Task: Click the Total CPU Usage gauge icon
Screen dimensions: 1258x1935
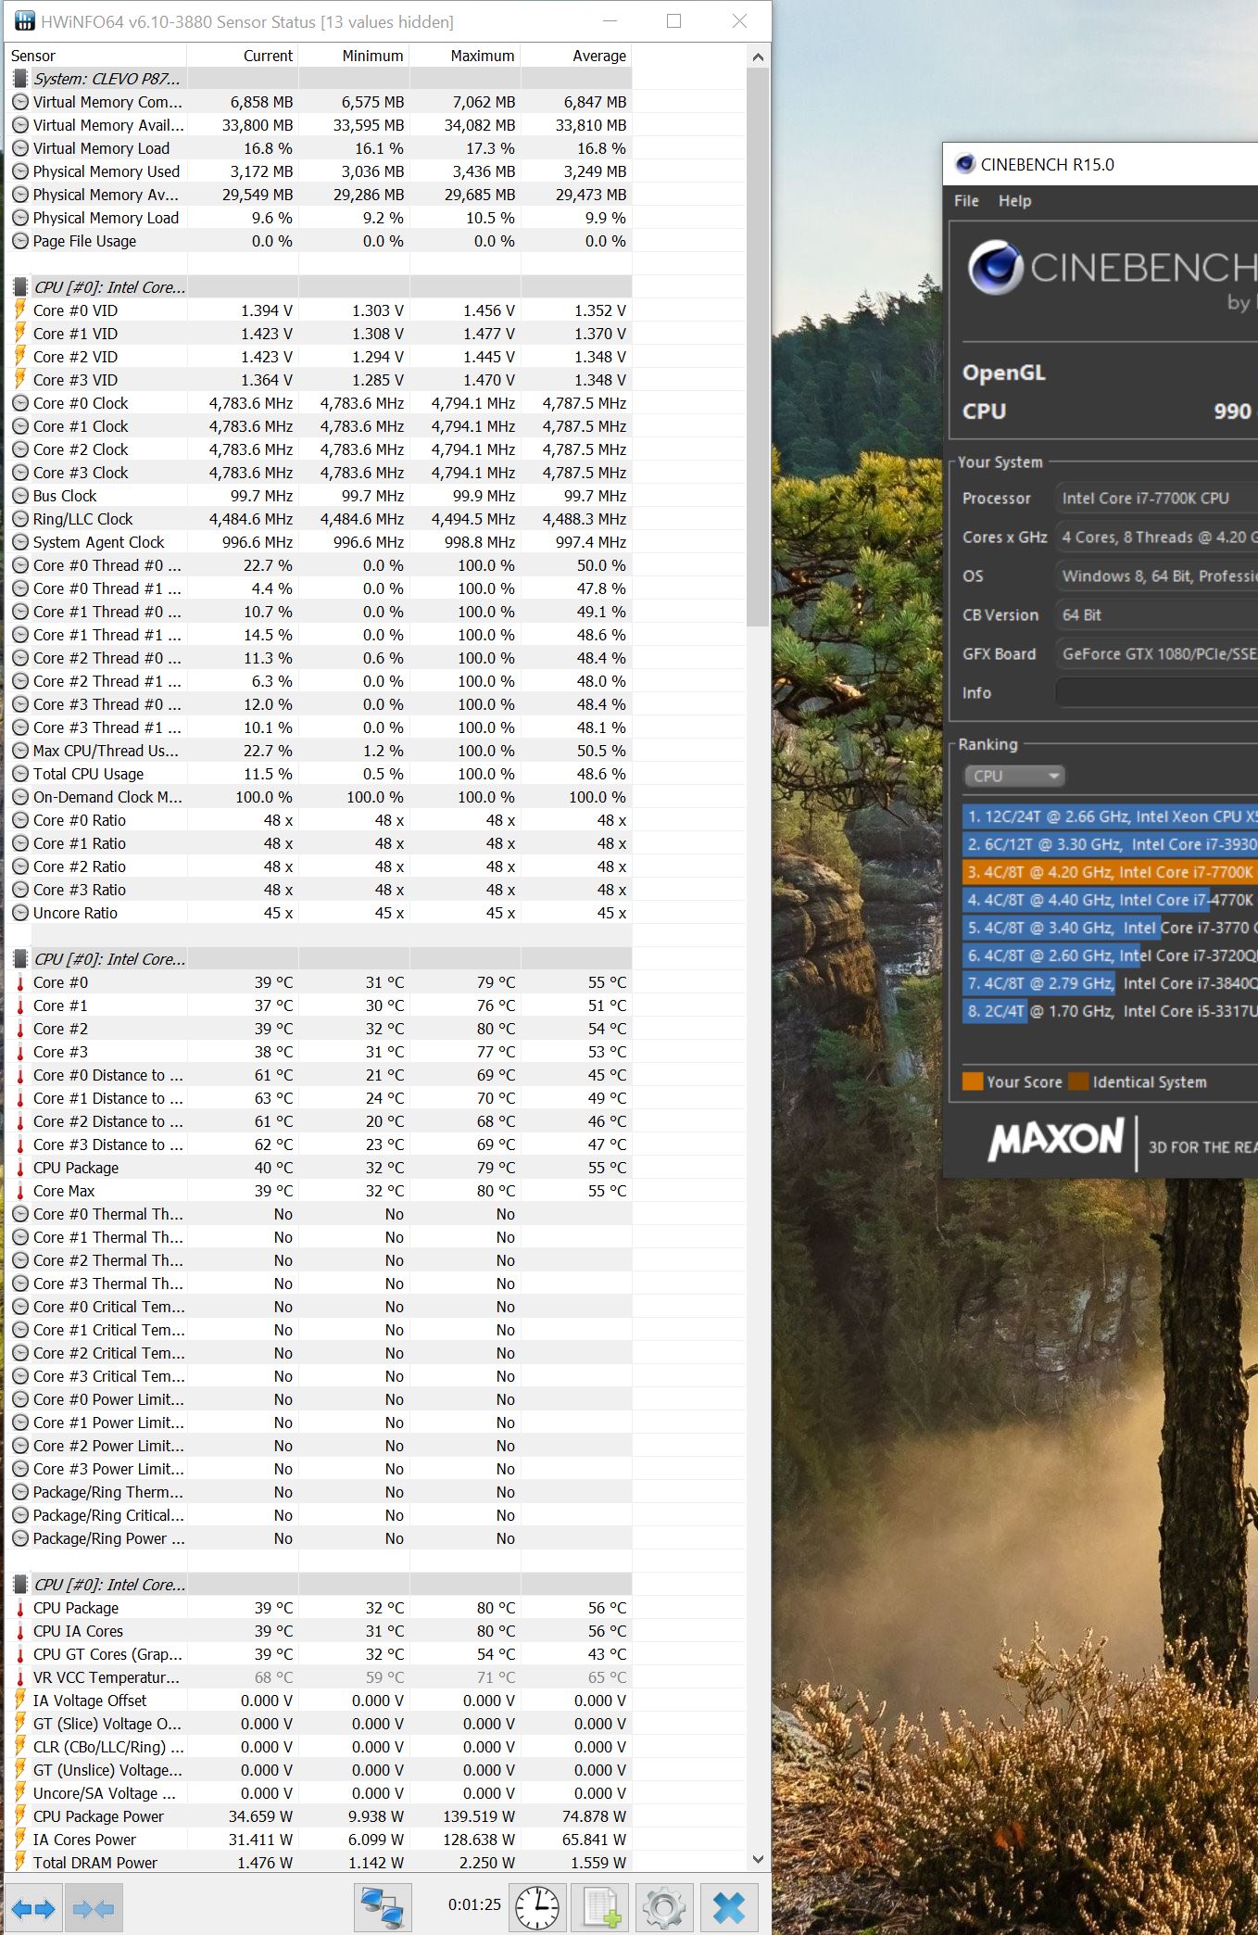Action: [20, 774]
